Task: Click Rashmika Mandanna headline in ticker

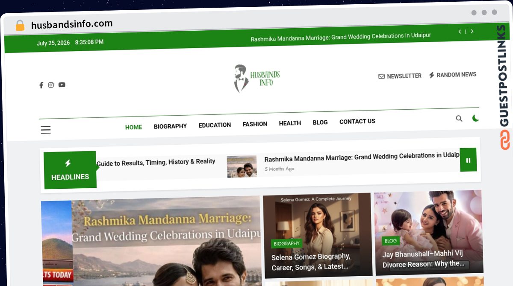Action: [362, 157]
